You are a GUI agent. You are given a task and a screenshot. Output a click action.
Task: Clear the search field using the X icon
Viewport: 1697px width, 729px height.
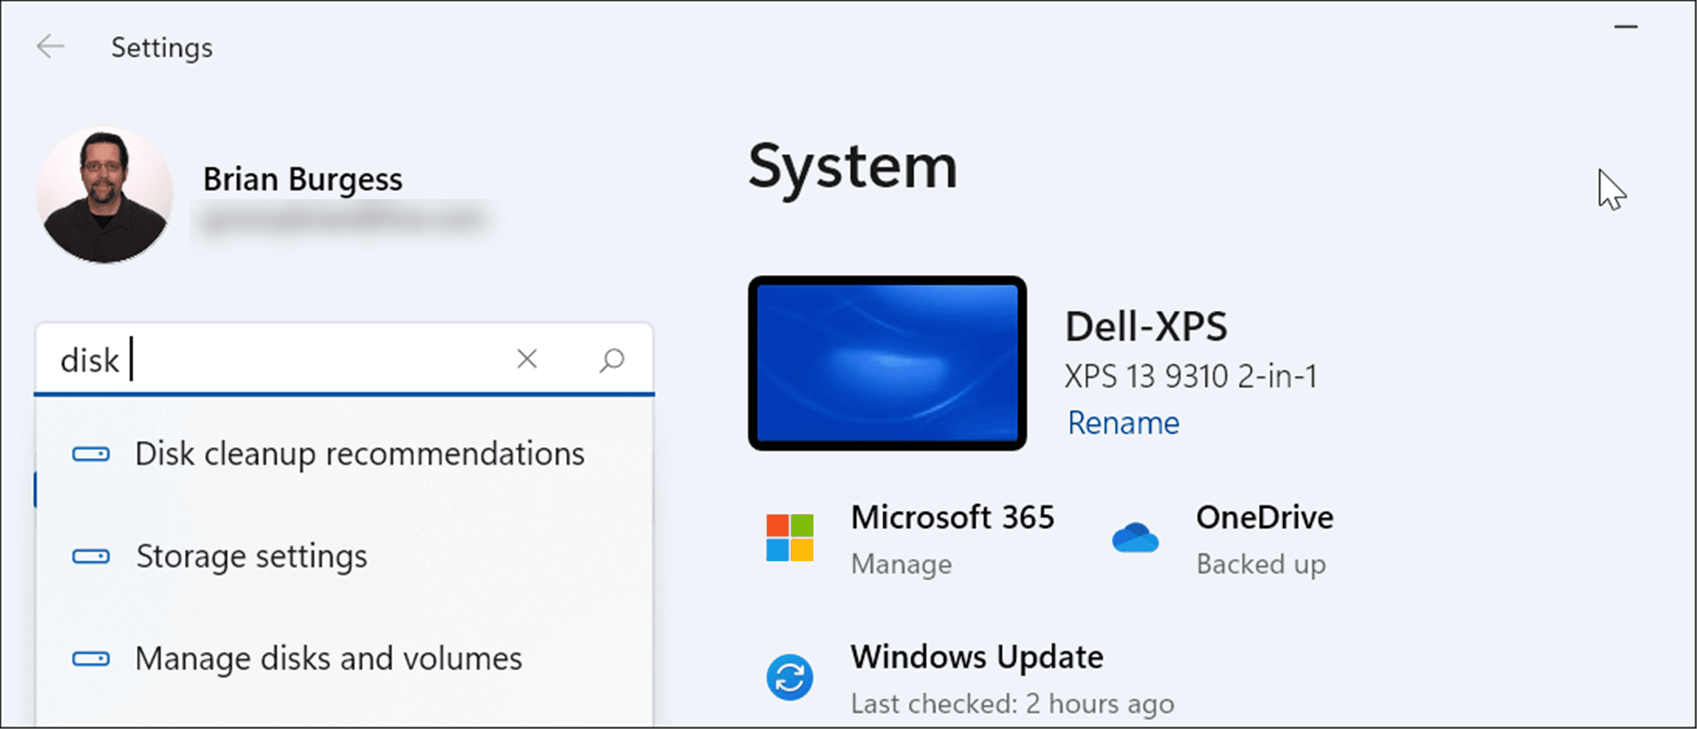(x=527, y=360)
